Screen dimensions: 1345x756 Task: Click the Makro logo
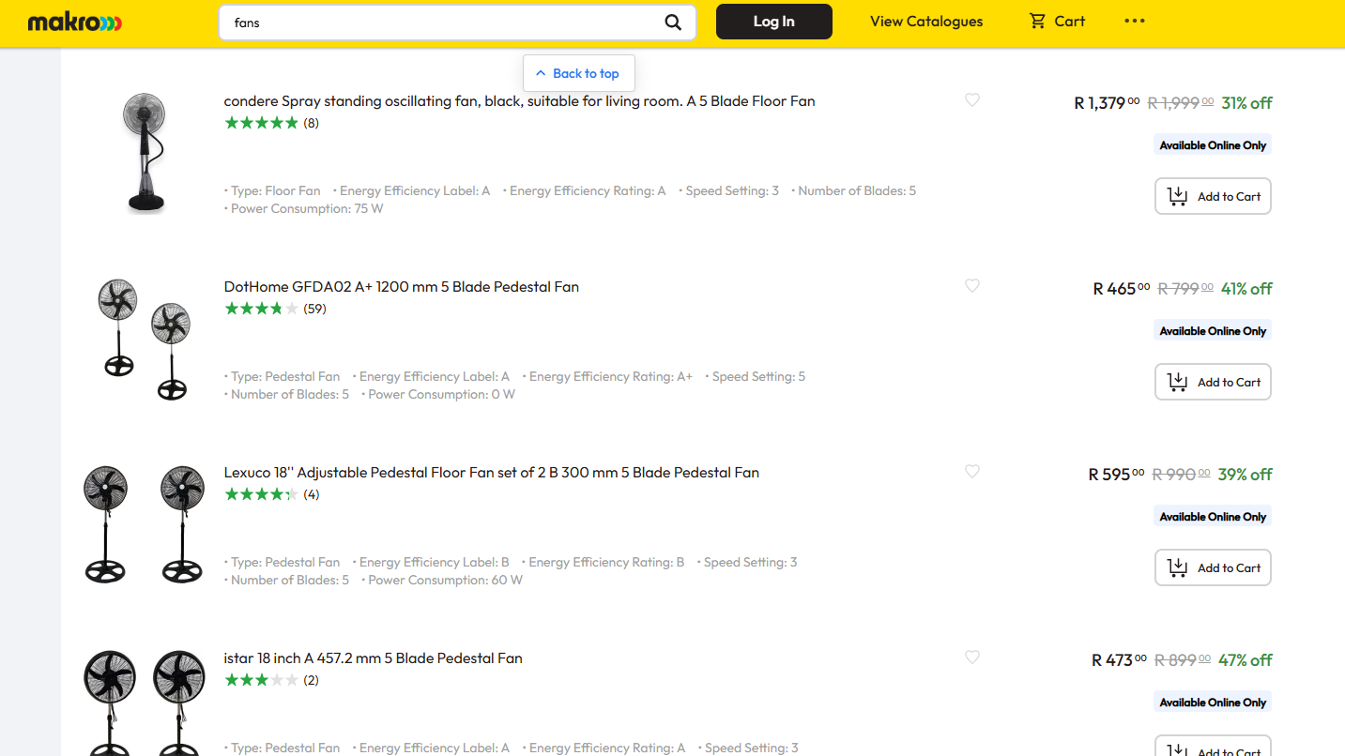coord(75,23)
